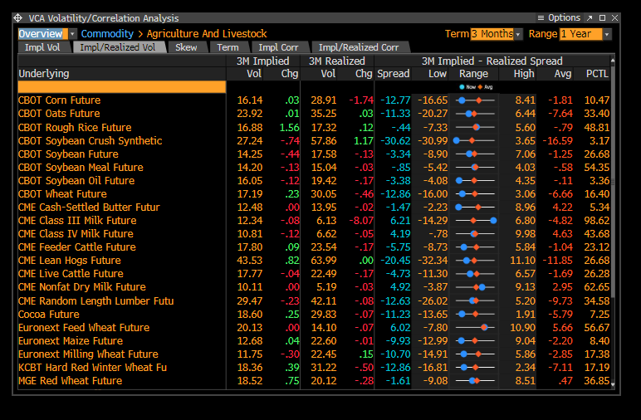Click the scrollbar up arrow

click(x=613, y=61)
